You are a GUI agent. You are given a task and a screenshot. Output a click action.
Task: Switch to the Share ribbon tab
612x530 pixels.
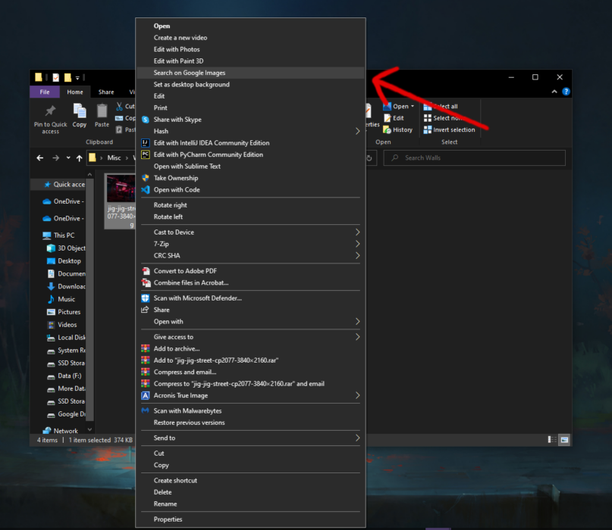pyautogui.click(x=106, y=92)
